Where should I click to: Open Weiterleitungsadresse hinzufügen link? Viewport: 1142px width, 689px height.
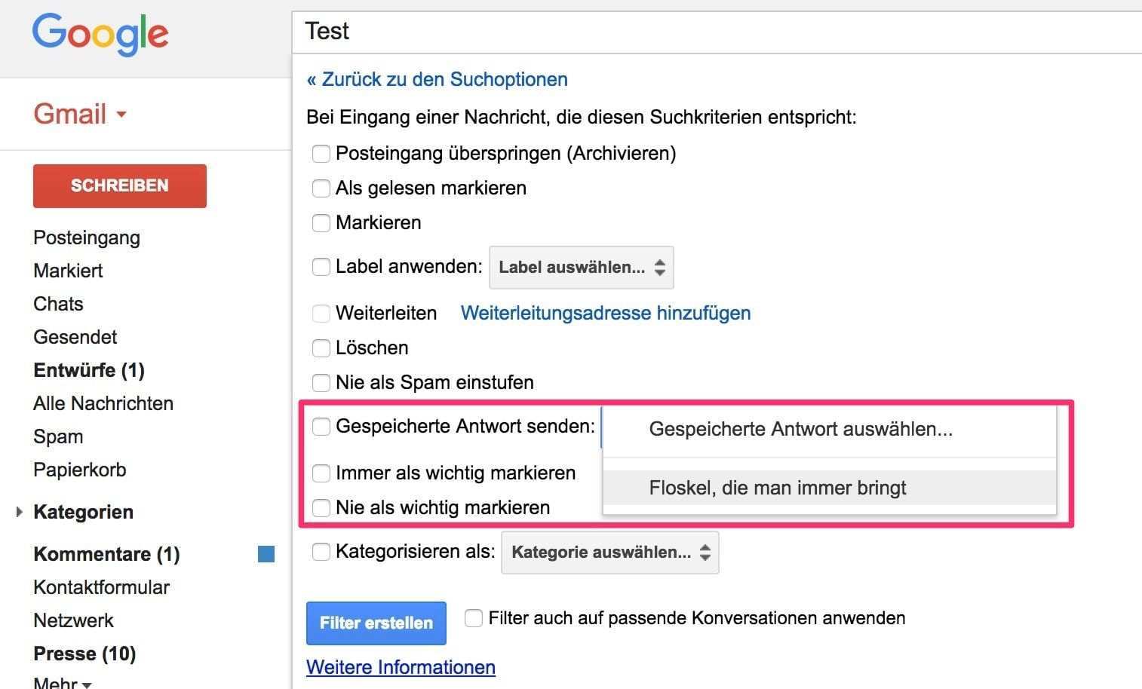pyautogui.click(x=605, y=314)
